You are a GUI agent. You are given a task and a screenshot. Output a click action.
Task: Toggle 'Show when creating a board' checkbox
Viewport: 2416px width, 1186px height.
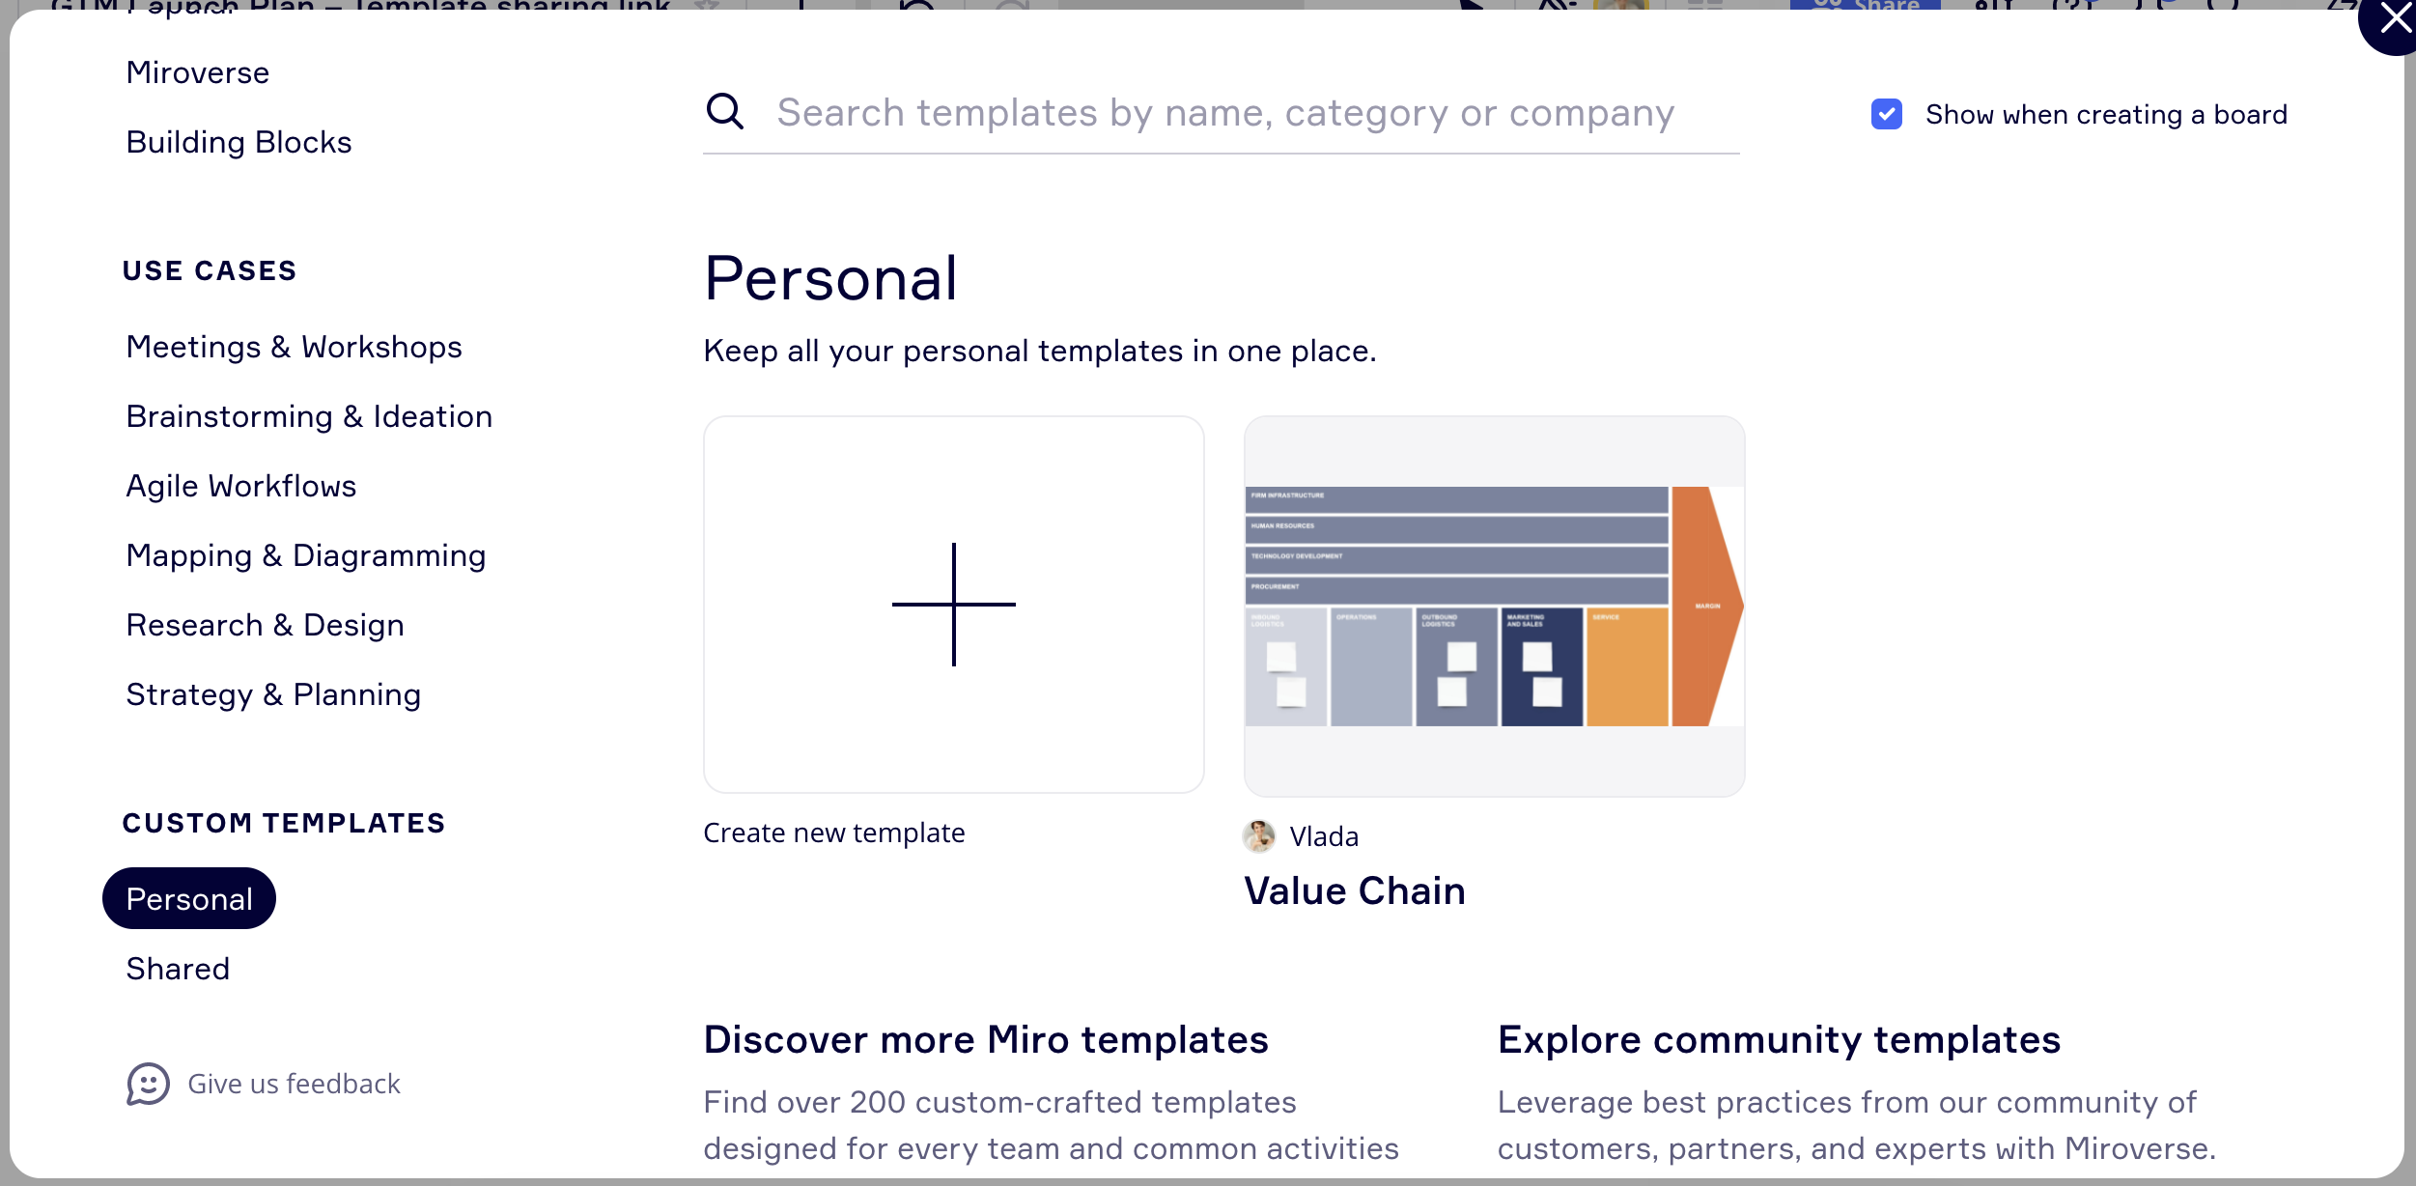pyautogui.click(x=1888, y=112)
